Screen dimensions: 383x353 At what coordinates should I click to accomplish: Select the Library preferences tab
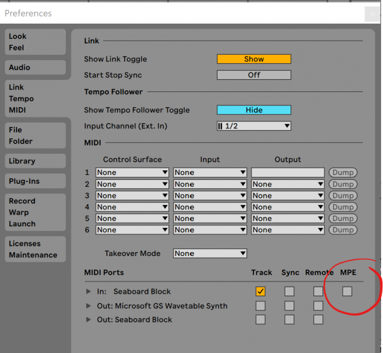click(x=35, y=161)
